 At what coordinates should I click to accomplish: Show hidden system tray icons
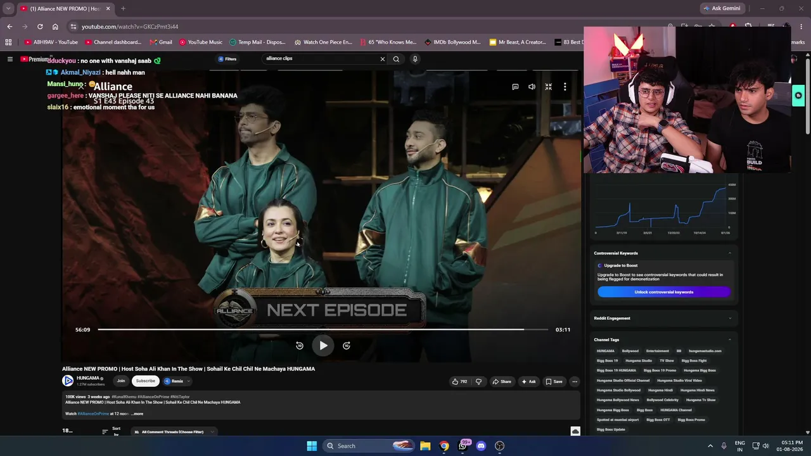pos(710,446)
